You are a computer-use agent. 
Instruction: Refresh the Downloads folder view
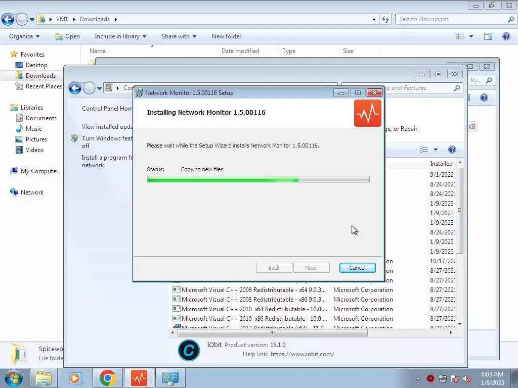(385, 20)
